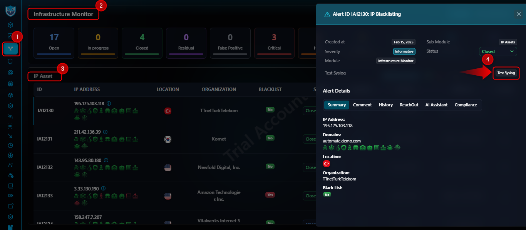
Task: Click the Test Syslog button
Action: click(x=506, y=73)
